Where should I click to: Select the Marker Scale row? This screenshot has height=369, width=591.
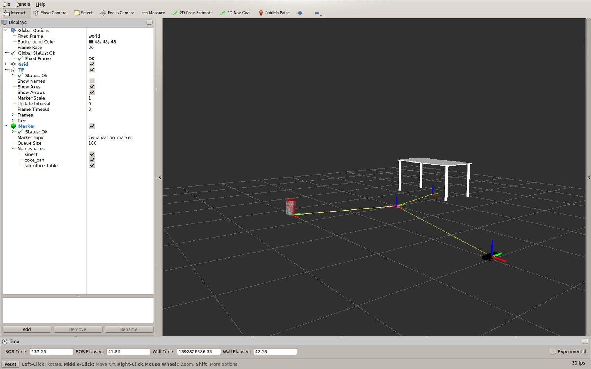pyautogui.click(x=78, y=98)
